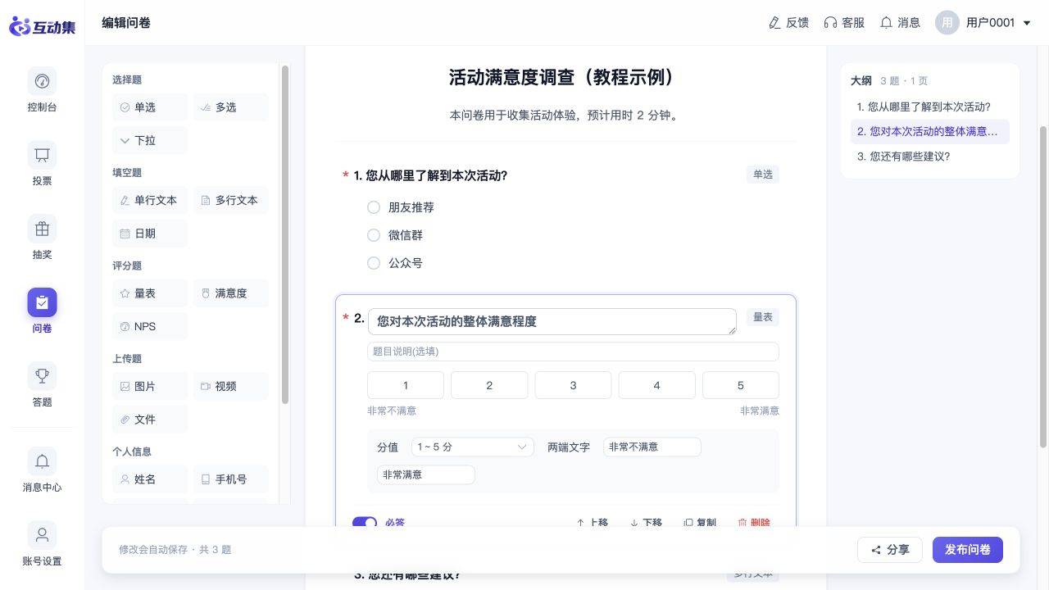Open 答题 trophy icon
The width and height of the screenshot is (1049, 590).
[x=42, y=376]
